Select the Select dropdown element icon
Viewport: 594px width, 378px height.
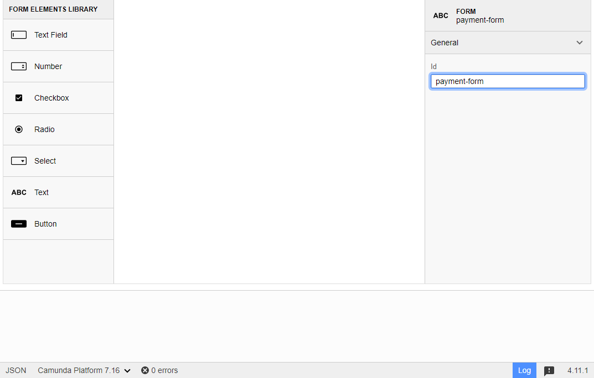click(x=19, y=161)
